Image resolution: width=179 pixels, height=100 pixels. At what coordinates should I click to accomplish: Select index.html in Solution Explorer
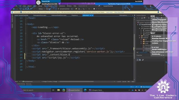pyautogui.click(x=147, y=49)
